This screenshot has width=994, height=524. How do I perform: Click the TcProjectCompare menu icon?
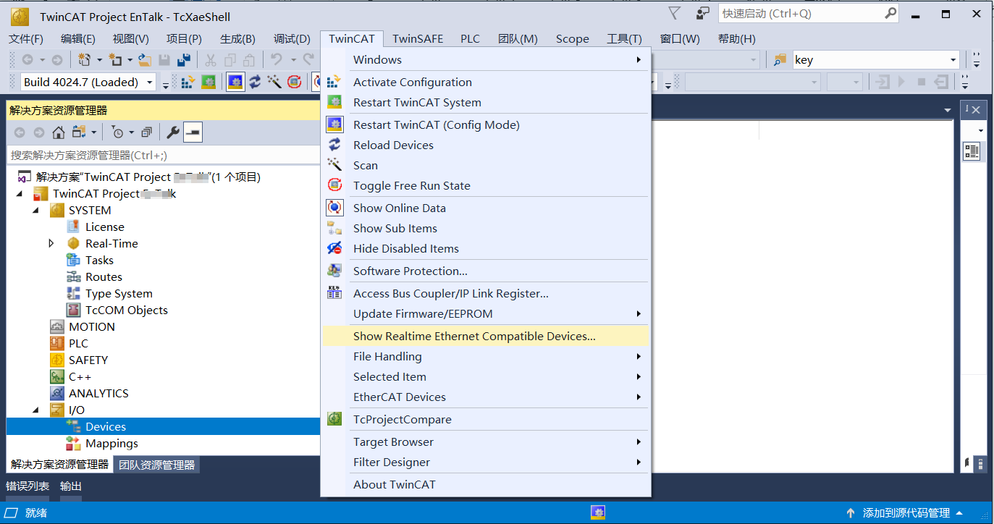334,419
